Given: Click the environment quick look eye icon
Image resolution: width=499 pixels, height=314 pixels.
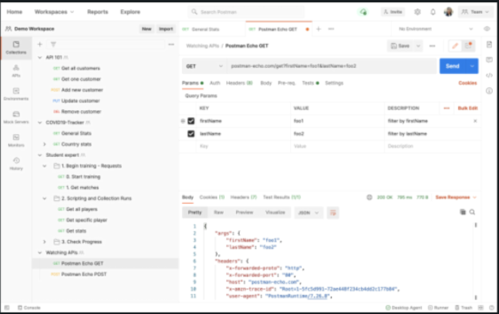Looking at the screenshot, I should pyautogui.click(x=487, y=29).
